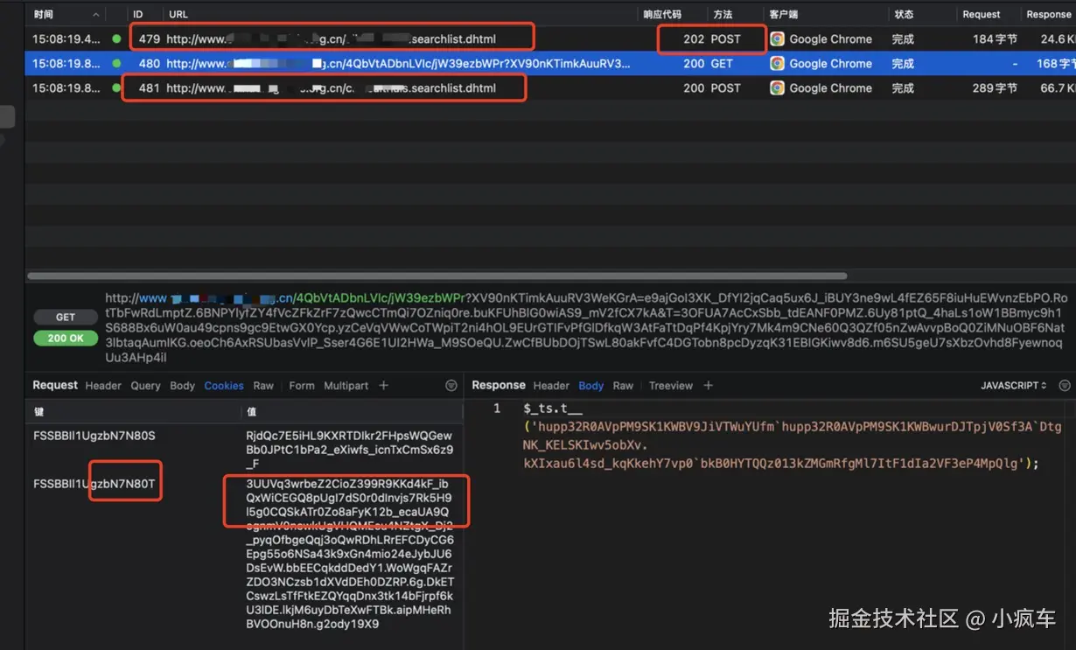Click the 方法 column header
This screenshot has height=650, width=1076.
[x=723, y=14]
